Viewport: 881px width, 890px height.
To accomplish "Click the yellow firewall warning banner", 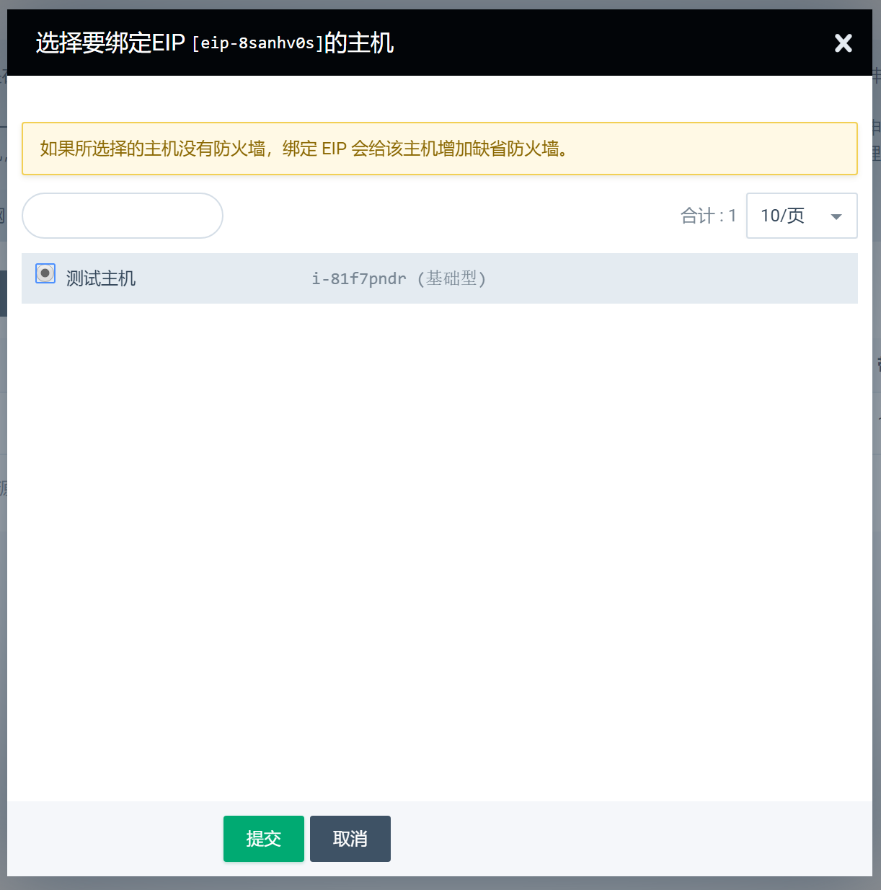I will tap(440, 149).
